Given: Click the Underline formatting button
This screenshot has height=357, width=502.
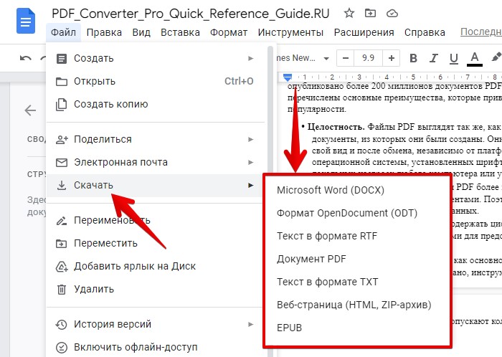Looking at the screenshot, I should [x=454, y=59].
